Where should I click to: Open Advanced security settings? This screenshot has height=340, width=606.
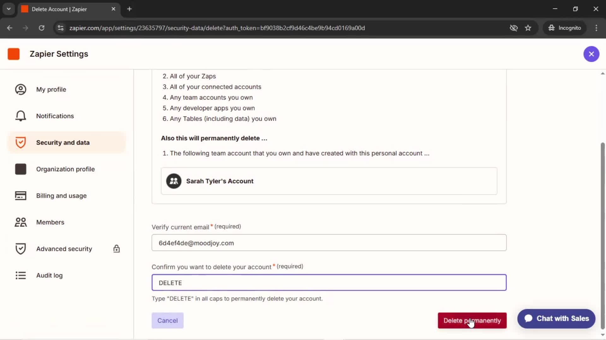[67, 249]
